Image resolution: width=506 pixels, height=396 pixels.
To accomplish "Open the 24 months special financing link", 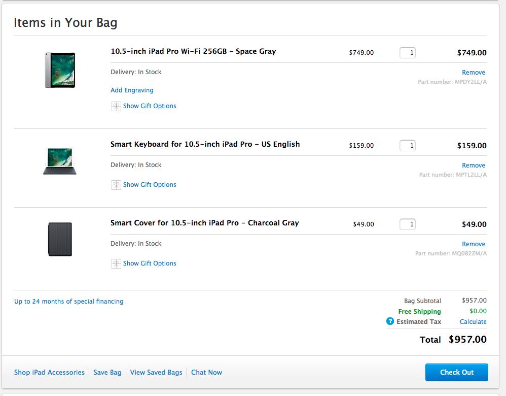I will [x=69, y=301].
